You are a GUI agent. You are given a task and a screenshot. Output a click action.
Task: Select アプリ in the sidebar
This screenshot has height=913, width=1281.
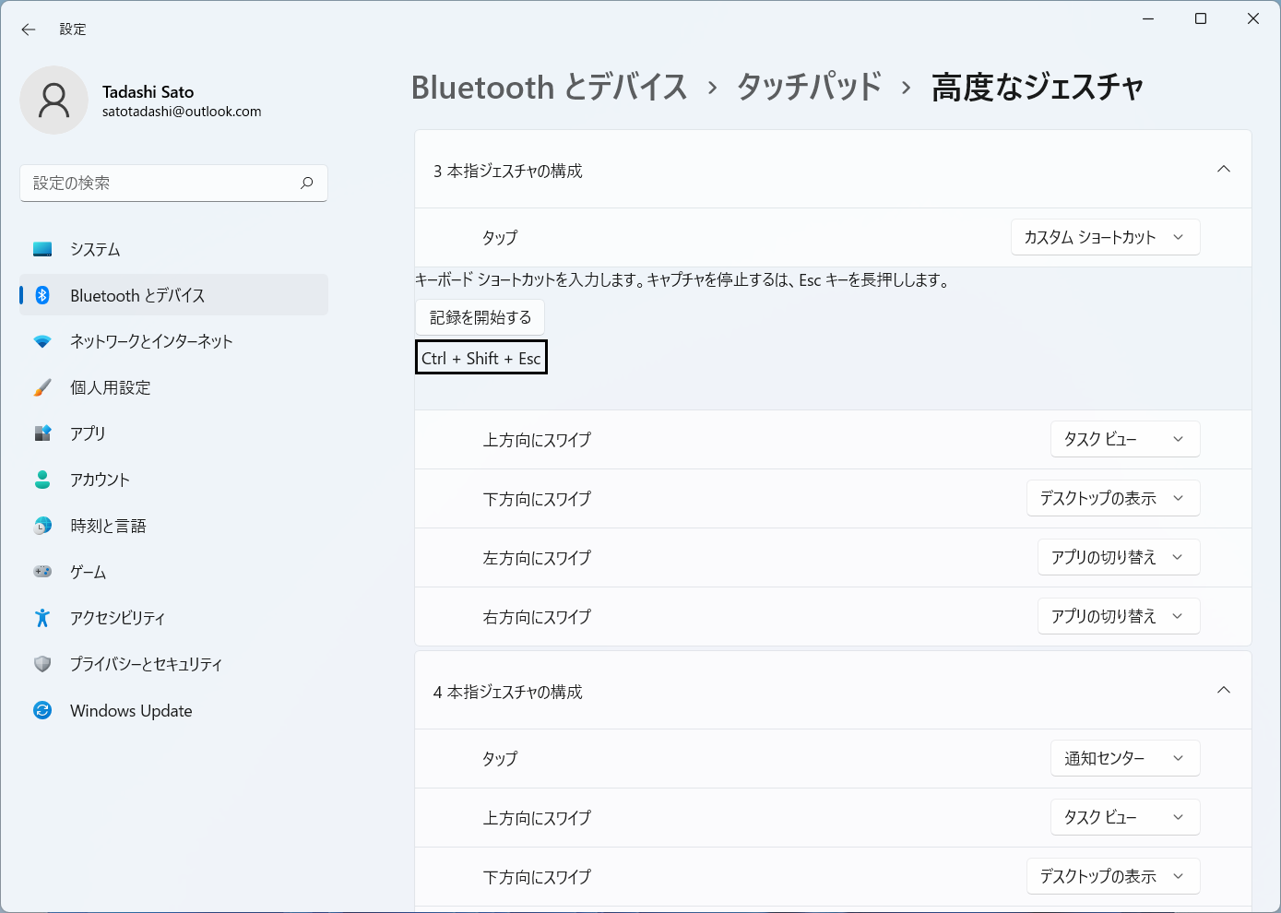coord(89,433)
